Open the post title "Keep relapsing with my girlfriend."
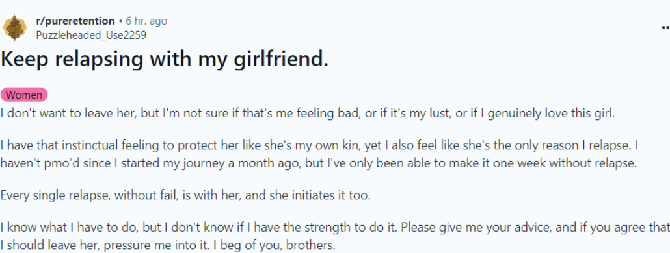Viewport: 670px width, 253px height. coord(165,60)
